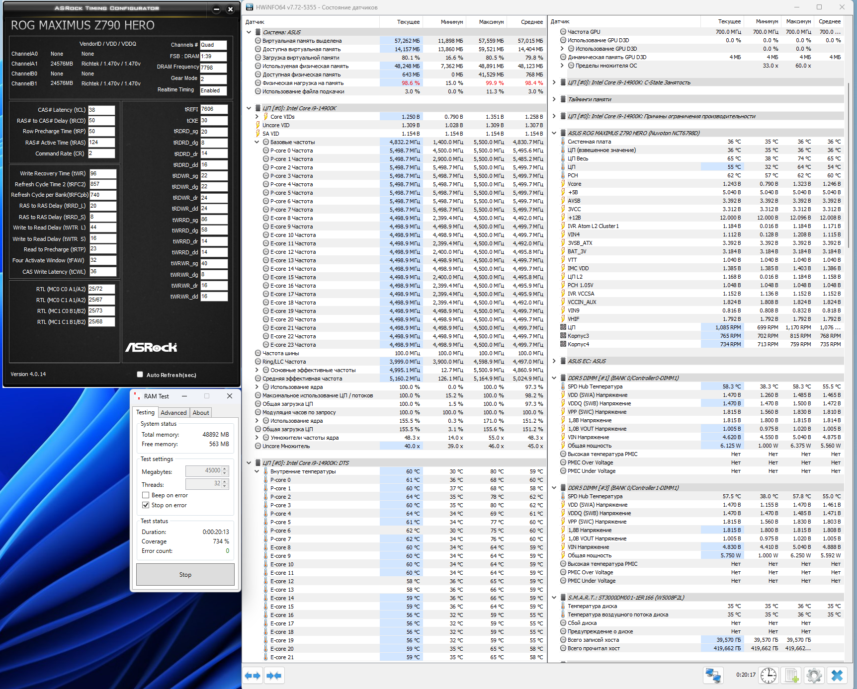Expand Умножители частоты ядра row

257,438
